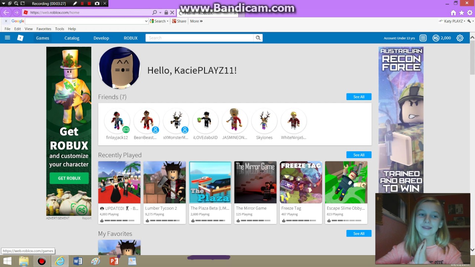Image resolution: width=475 pixels, height=267 pixels.
Task: Open friend finlayjack12's avatar
Action: coord(117,121)
